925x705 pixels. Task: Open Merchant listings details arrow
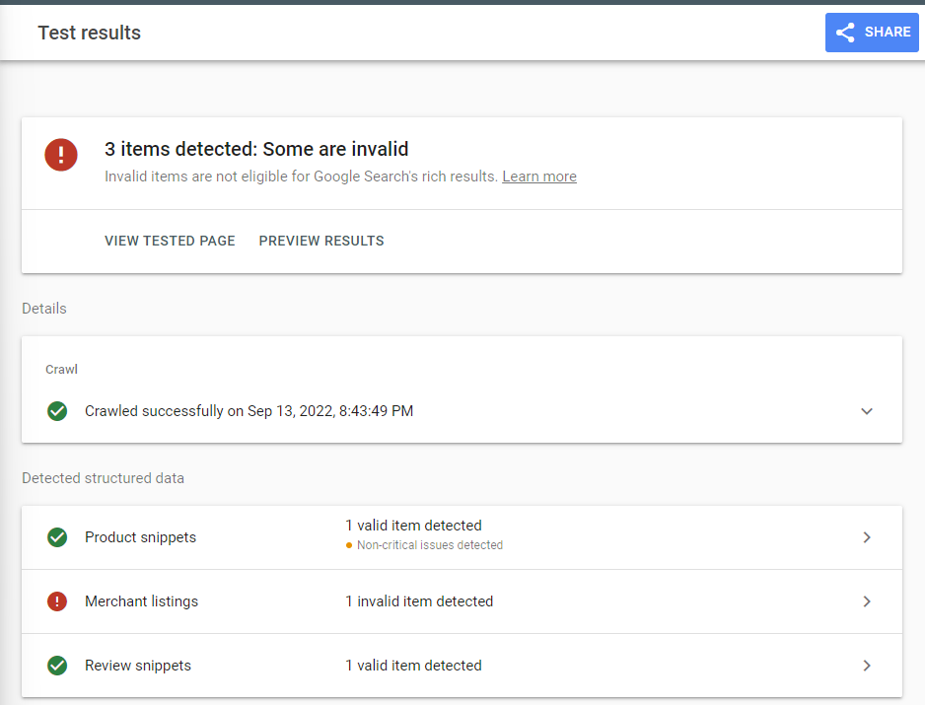[867, 601]
